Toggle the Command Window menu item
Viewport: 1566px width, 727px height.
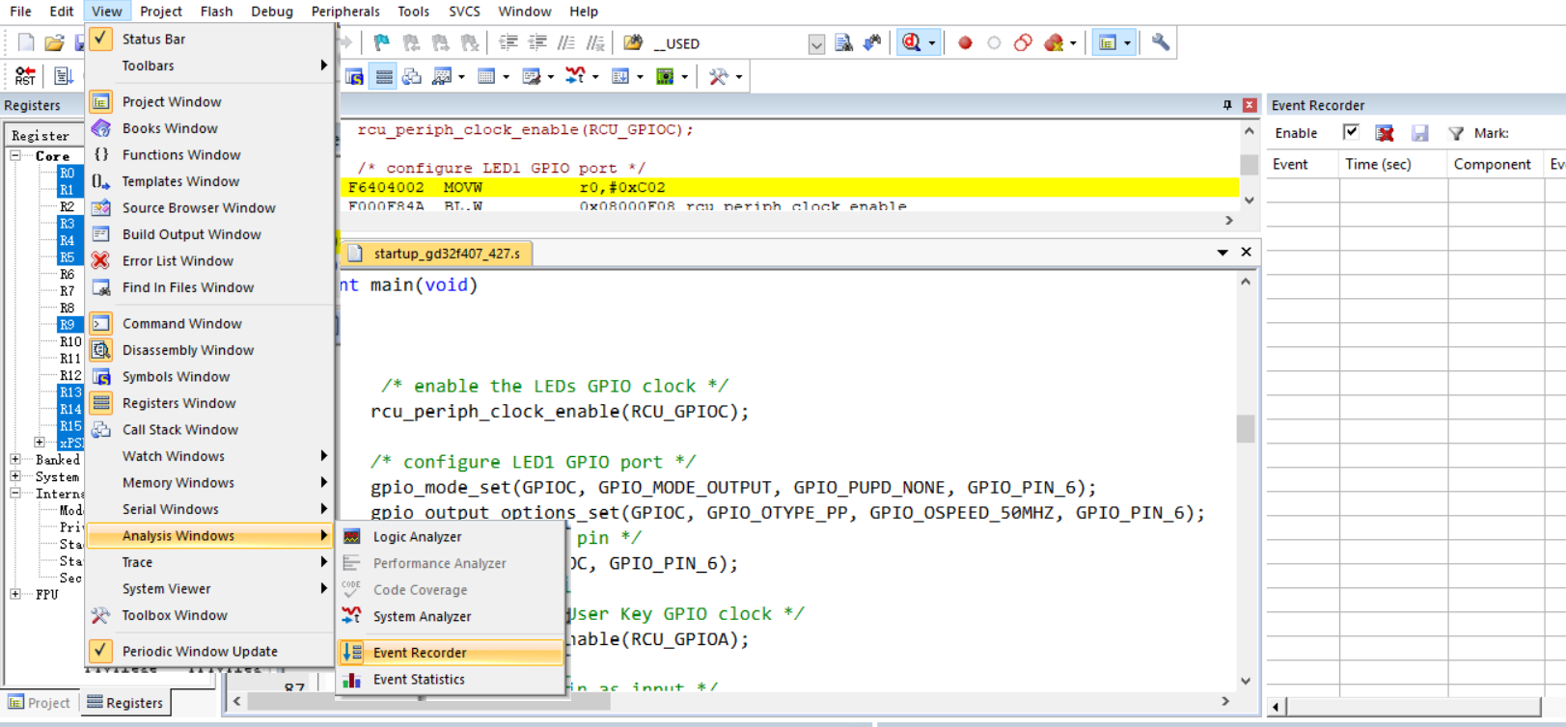point(209,323)
